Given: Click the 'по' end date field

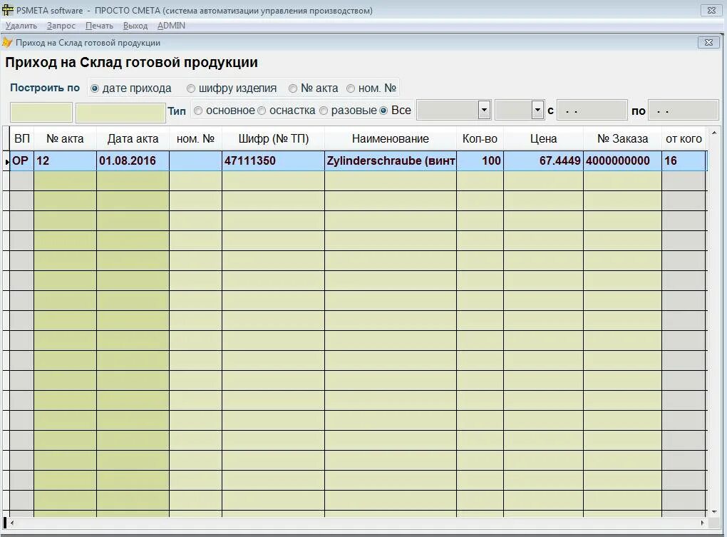Looking at the screenshot, I should pyautogui.click(x=683, y=111).
